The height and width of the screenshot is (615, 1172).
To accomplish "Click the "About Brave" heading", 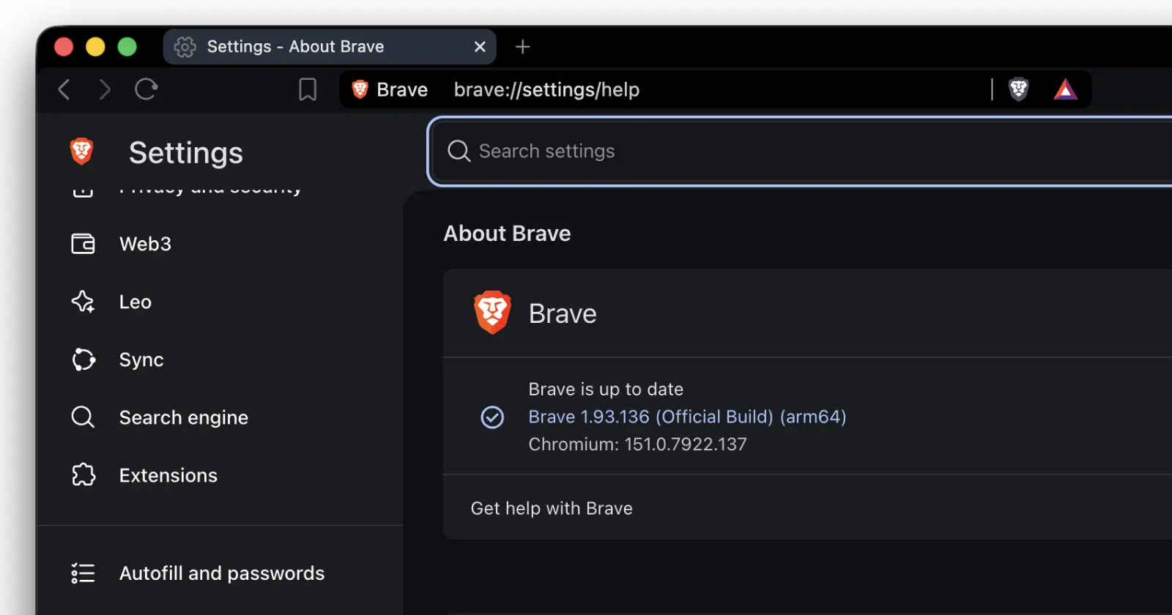I will pyautogui.click(x=507, y=234).
